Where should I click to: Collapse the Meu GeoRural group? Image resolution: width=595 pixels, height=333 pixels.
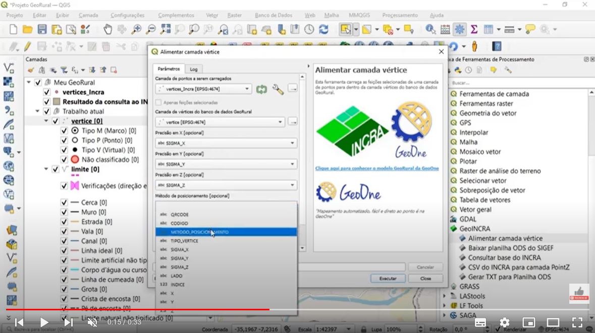[29, 82]
